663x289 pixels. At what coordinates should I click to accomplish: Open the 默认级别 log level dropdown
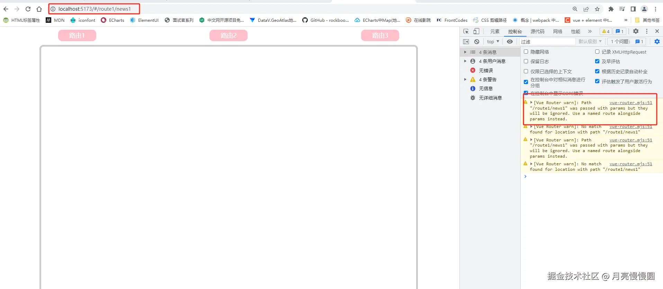590,41
